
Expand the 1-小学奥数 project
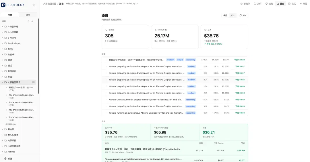[x=2, y=32]
